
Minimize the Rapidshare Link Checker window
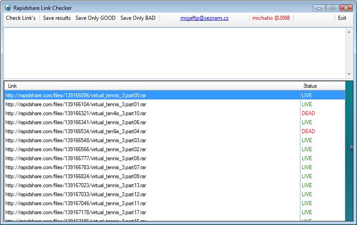319,8
